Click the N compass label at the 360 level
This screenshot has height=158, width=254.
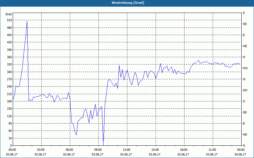244,57
